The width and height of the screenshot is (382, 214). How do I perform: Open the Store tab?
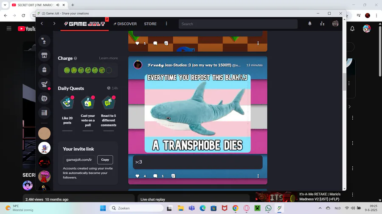coord(150,24)
